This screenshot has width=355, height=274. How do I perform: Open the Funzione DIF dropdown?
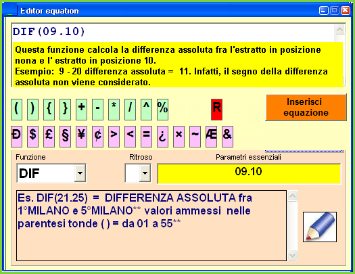[80, 173]
